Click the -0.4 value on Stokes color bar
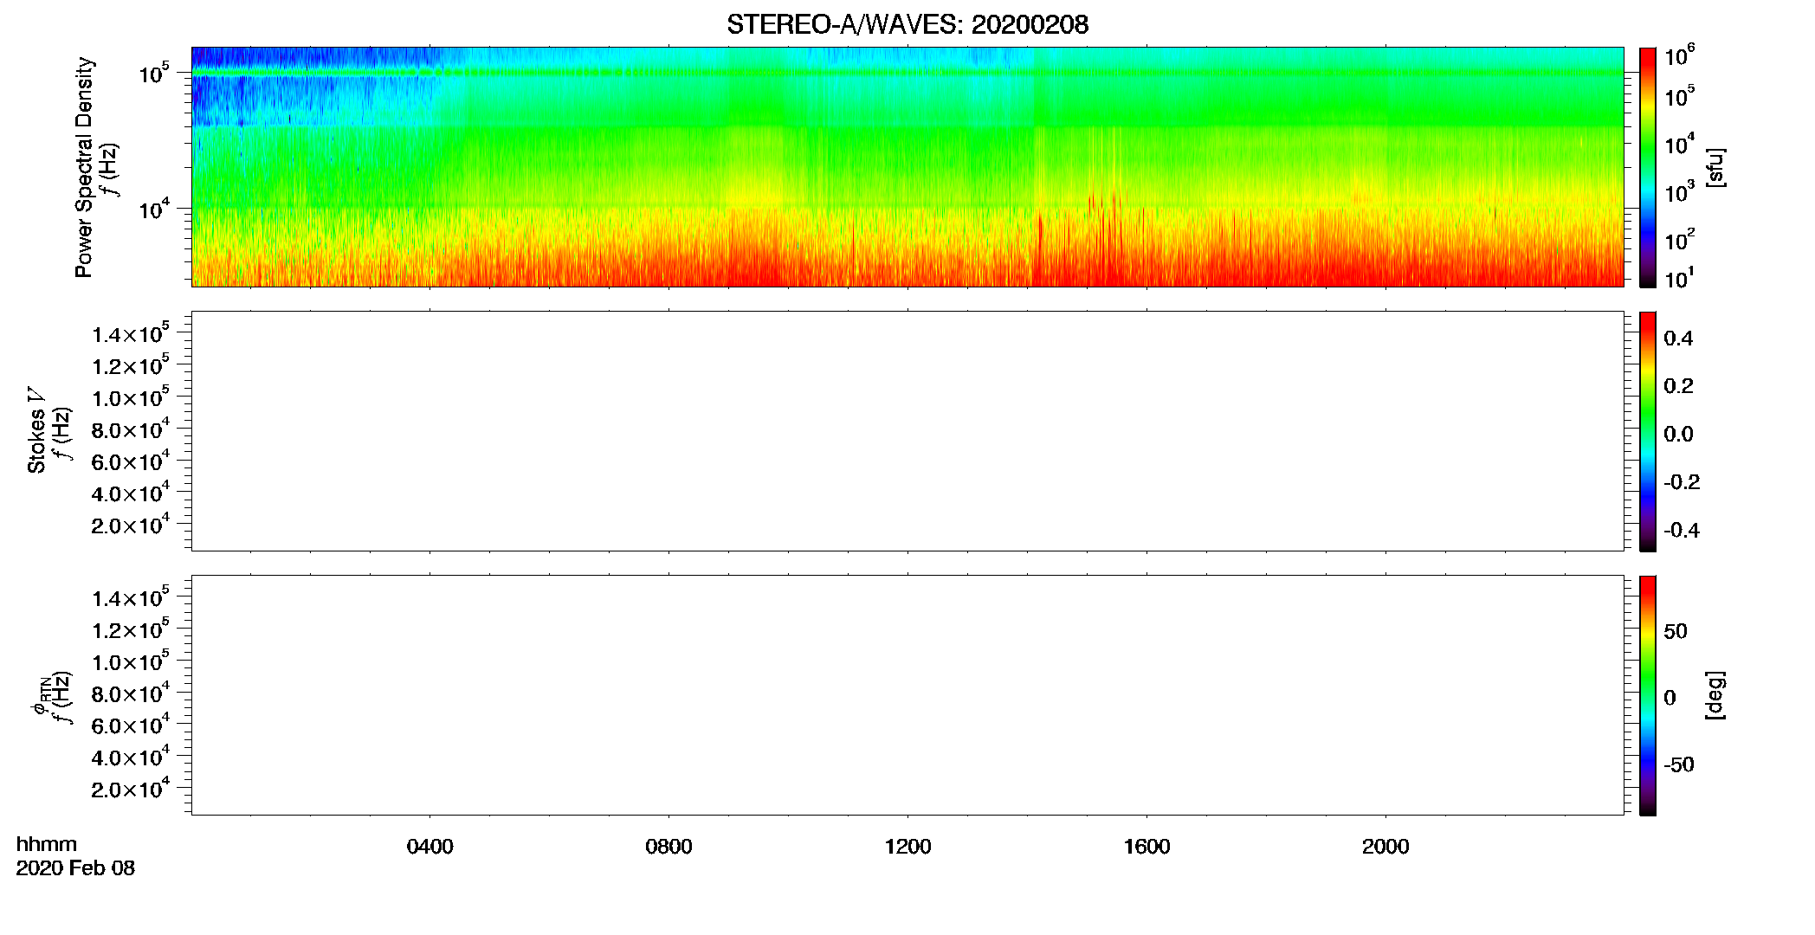The image size is (1815, 935). (1682, 530)
